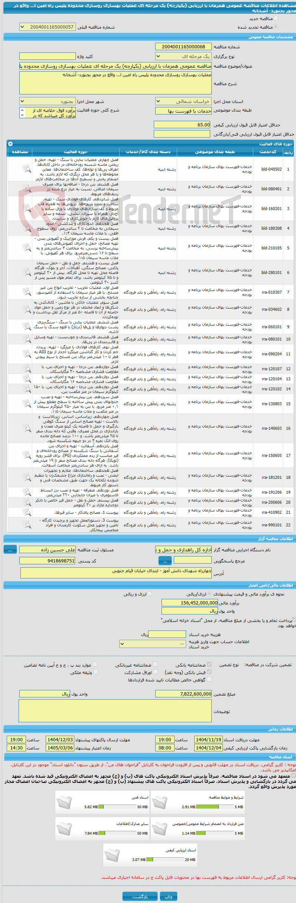Toggle the ضمانتنامه بانکی checkbox
The image size is (296, 903).
[209, 664]
